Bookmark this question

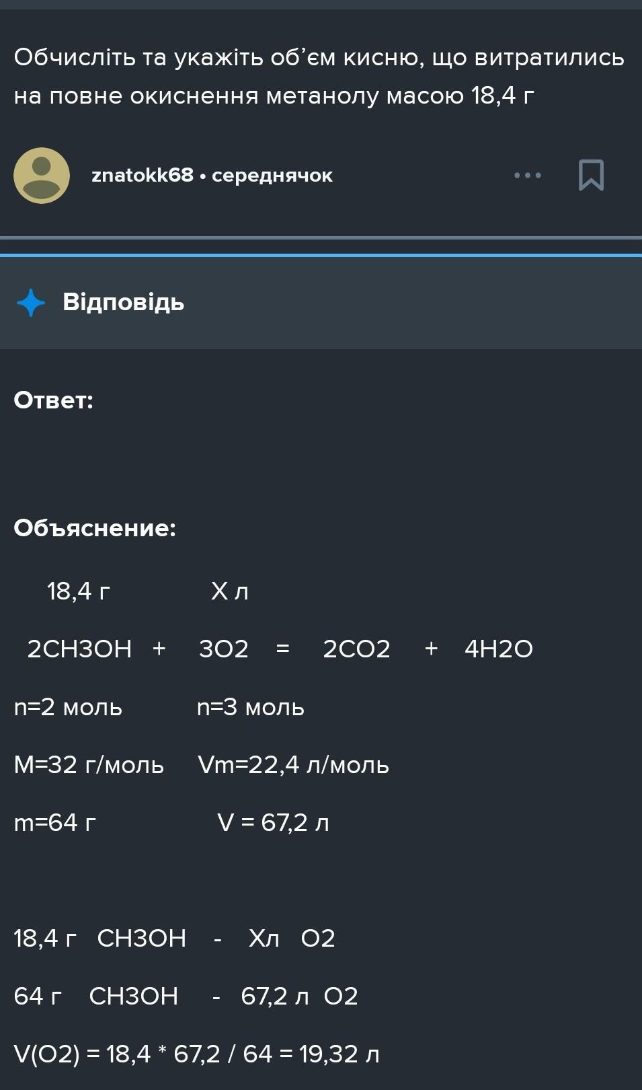[x=591, y=176]
